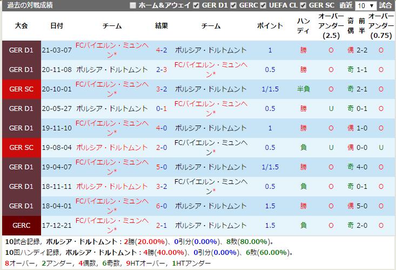The height and width of the screenshot is (270, 396).
Task: Click the 前半 column header
Action: 361,25
